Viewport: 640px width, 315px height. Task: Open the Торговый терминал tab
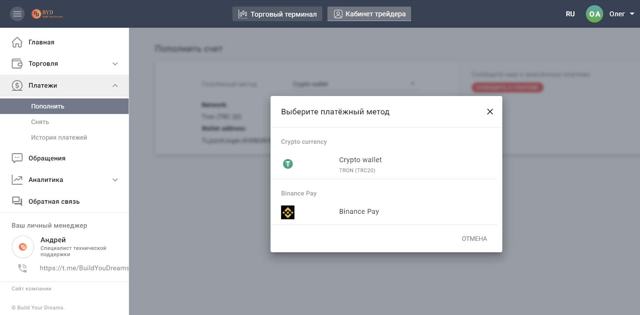coord(277,14)
